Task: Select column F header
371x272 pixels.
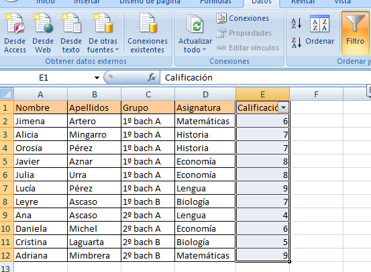Action: point(317,94)
